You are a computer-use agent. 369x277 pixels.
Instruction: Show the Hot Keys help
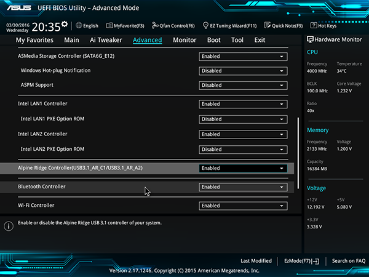[323, 26]
